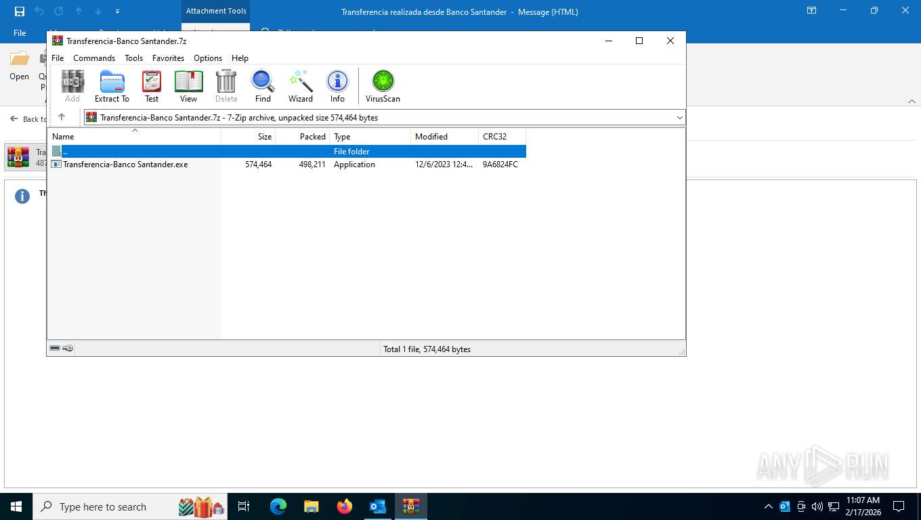Open the Commands menu
Image resolution: width=921 pixels, height=520 pixels.
[x=94, y=58]
